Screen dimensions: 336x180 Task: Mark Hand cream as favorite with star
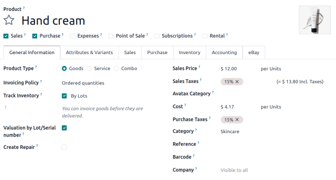pyautogui.click(x=9, y=21)
